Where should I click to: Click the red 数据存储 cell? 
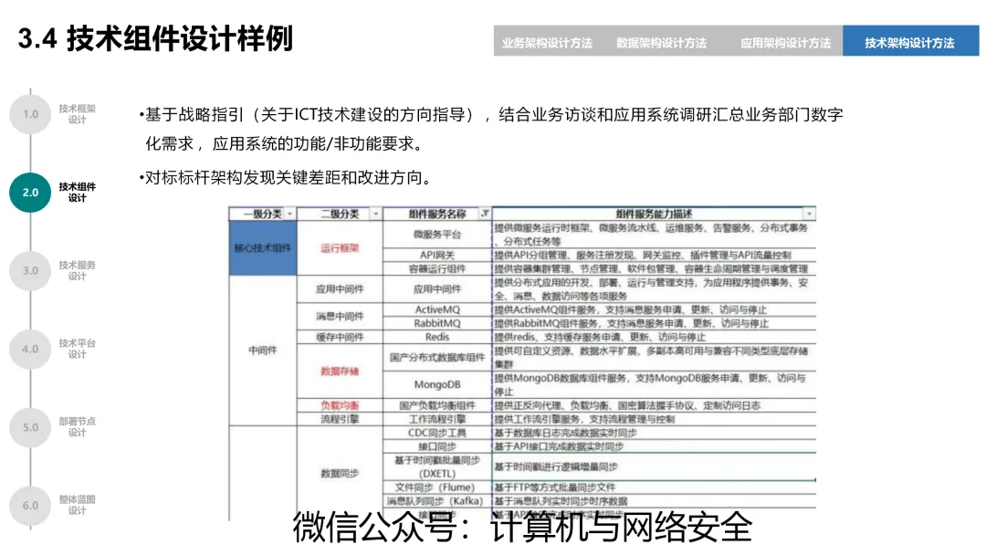pyautogui.click(x=340, y=371)
